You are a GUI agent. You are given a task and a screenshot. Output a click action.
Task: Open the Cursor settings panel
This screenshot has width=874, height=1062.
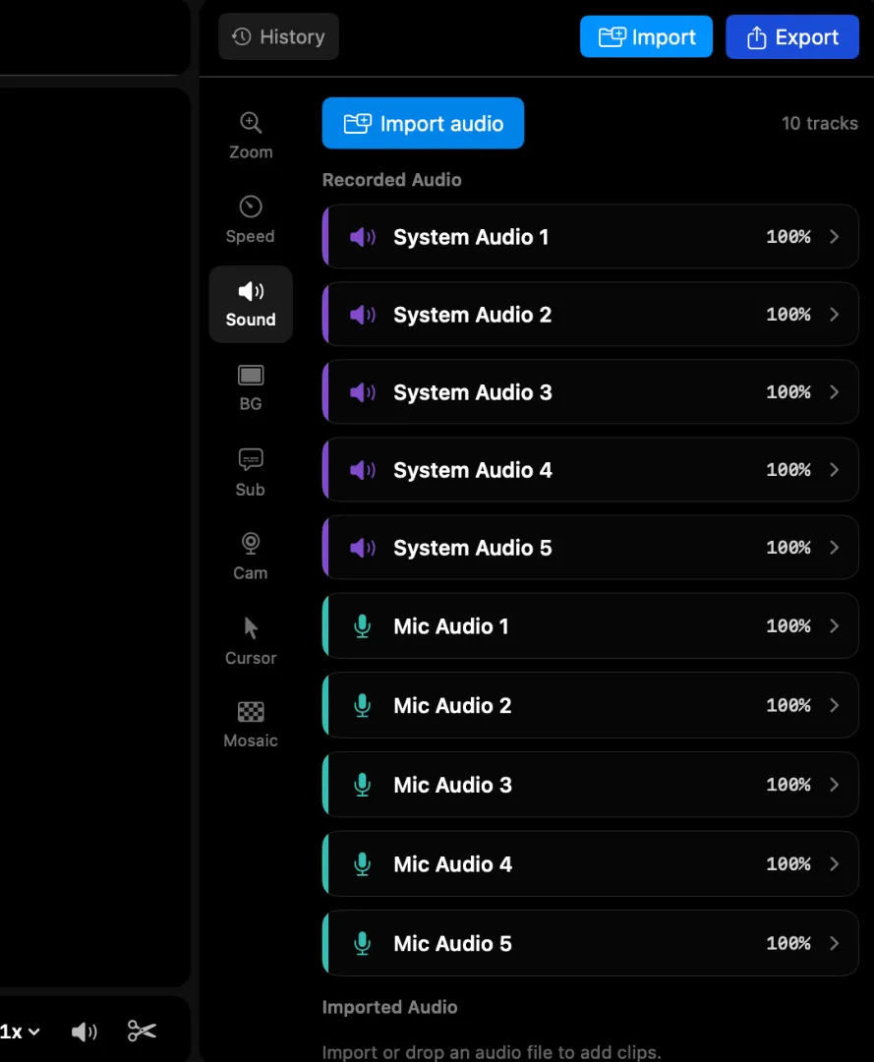(251, 641)
